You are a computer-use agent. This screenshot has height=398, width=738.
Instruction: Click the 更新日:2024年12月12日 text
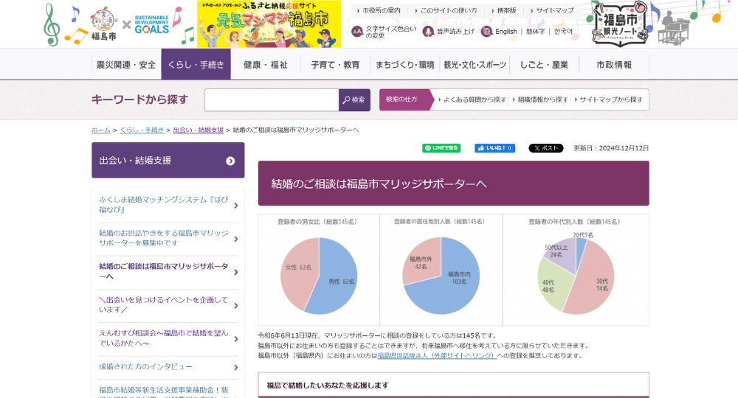tap(611, 148)
